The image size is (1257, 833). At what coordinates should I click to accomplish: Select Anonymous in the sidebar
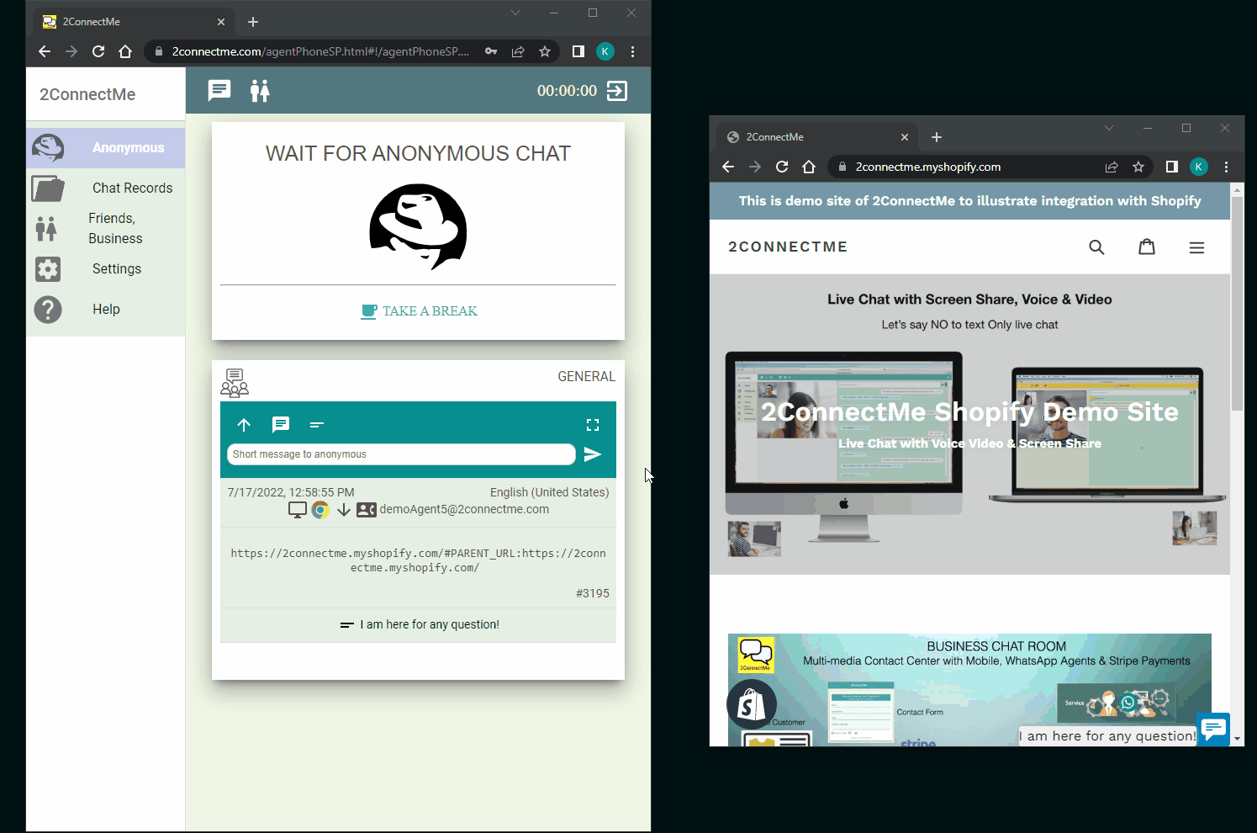106,148
